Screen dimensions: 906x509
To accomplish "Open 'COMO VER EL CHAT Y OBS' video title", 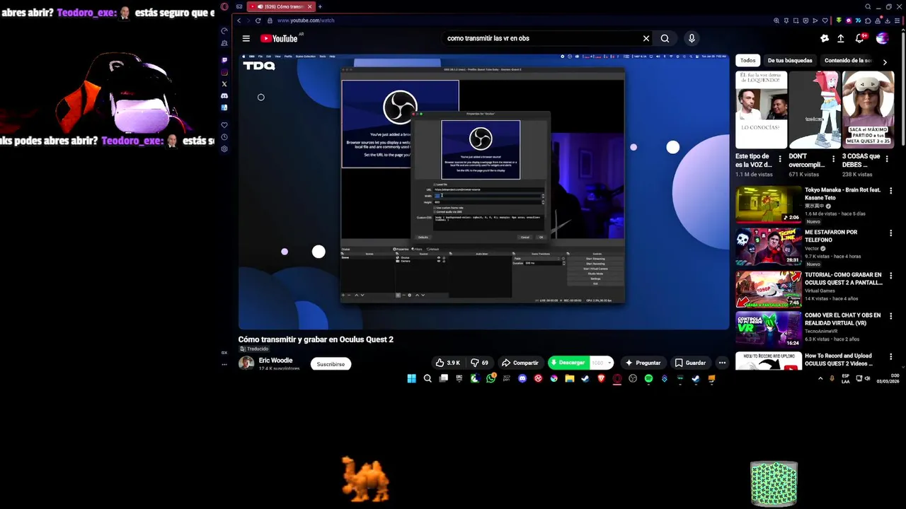I will [842, 319].
